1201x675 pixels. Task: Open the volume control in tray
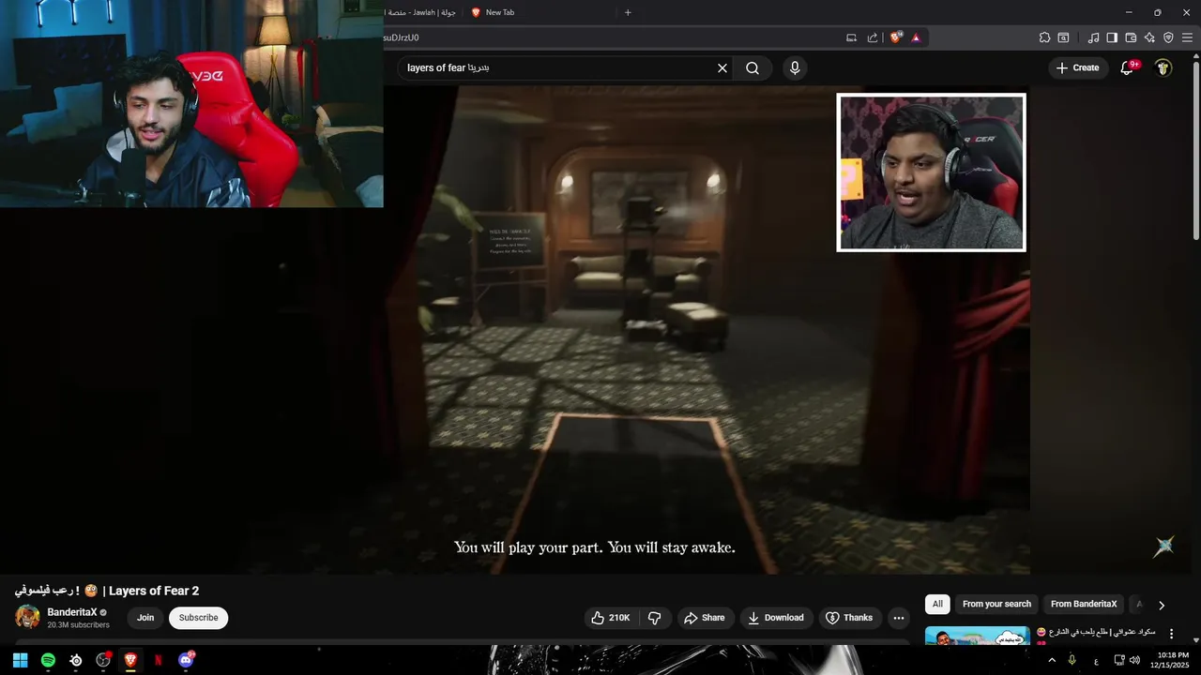click(x=1134, y=660)
